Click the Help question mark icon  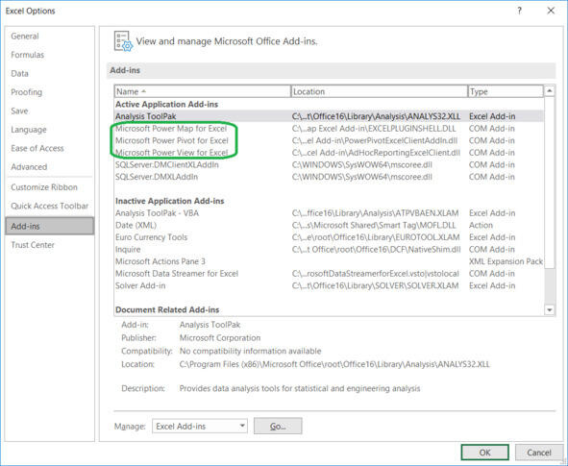pos(519,11)
